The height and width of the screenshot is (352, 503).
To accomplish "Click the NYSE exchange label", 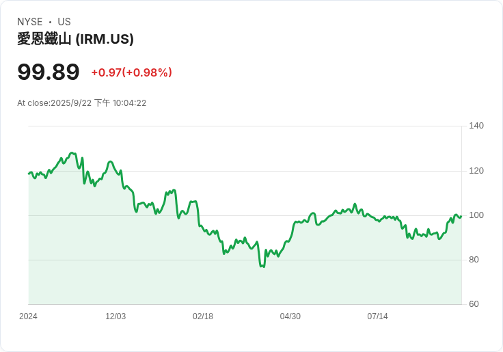I will pyautogui.click(x=30, y=22).
